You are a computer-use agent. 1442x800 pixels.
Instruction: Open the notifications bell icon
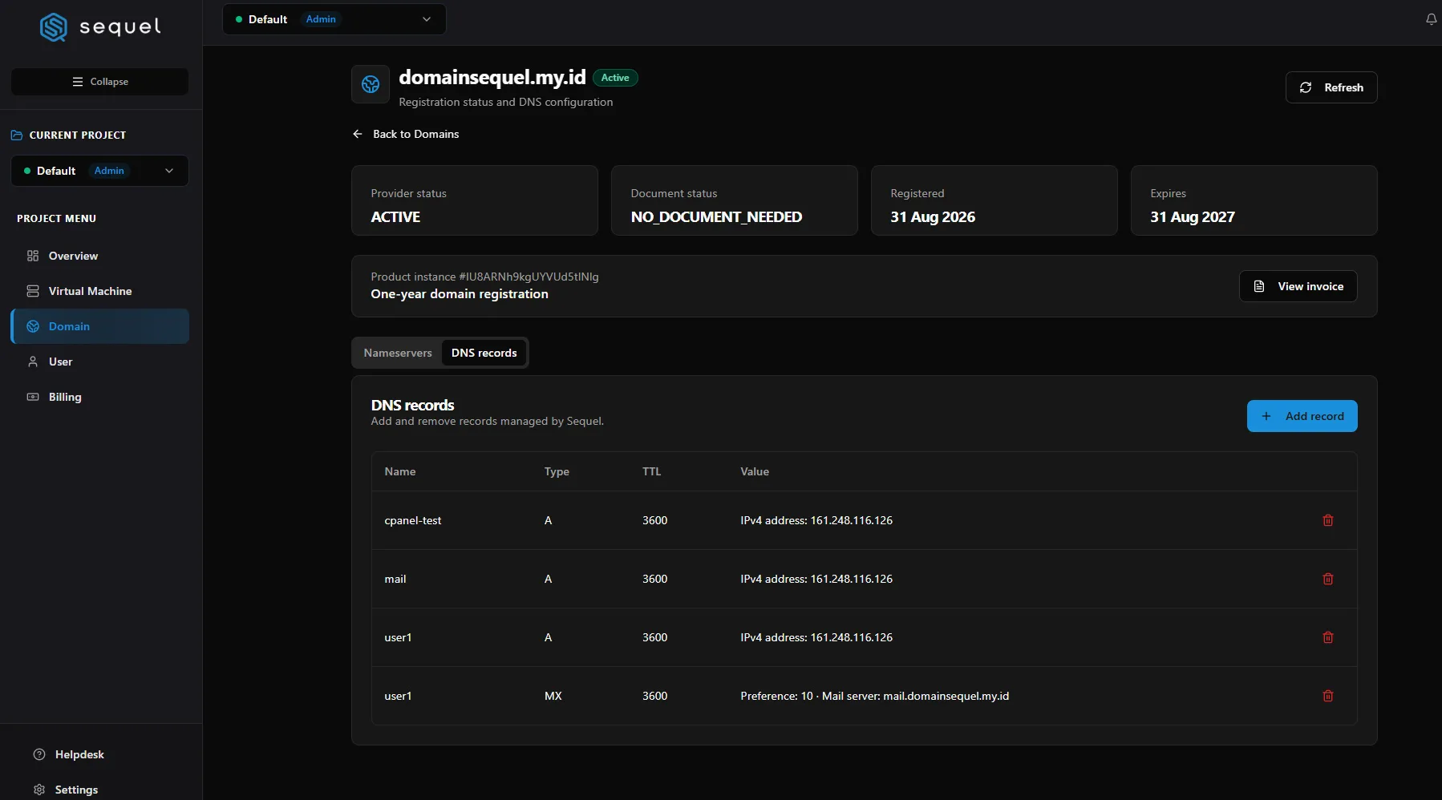pyautogui.click(x=1432, y=19)
